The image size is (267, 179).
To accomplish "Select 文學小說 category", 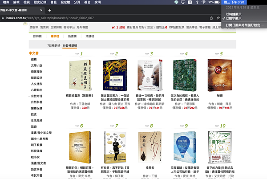I will 36,65.
